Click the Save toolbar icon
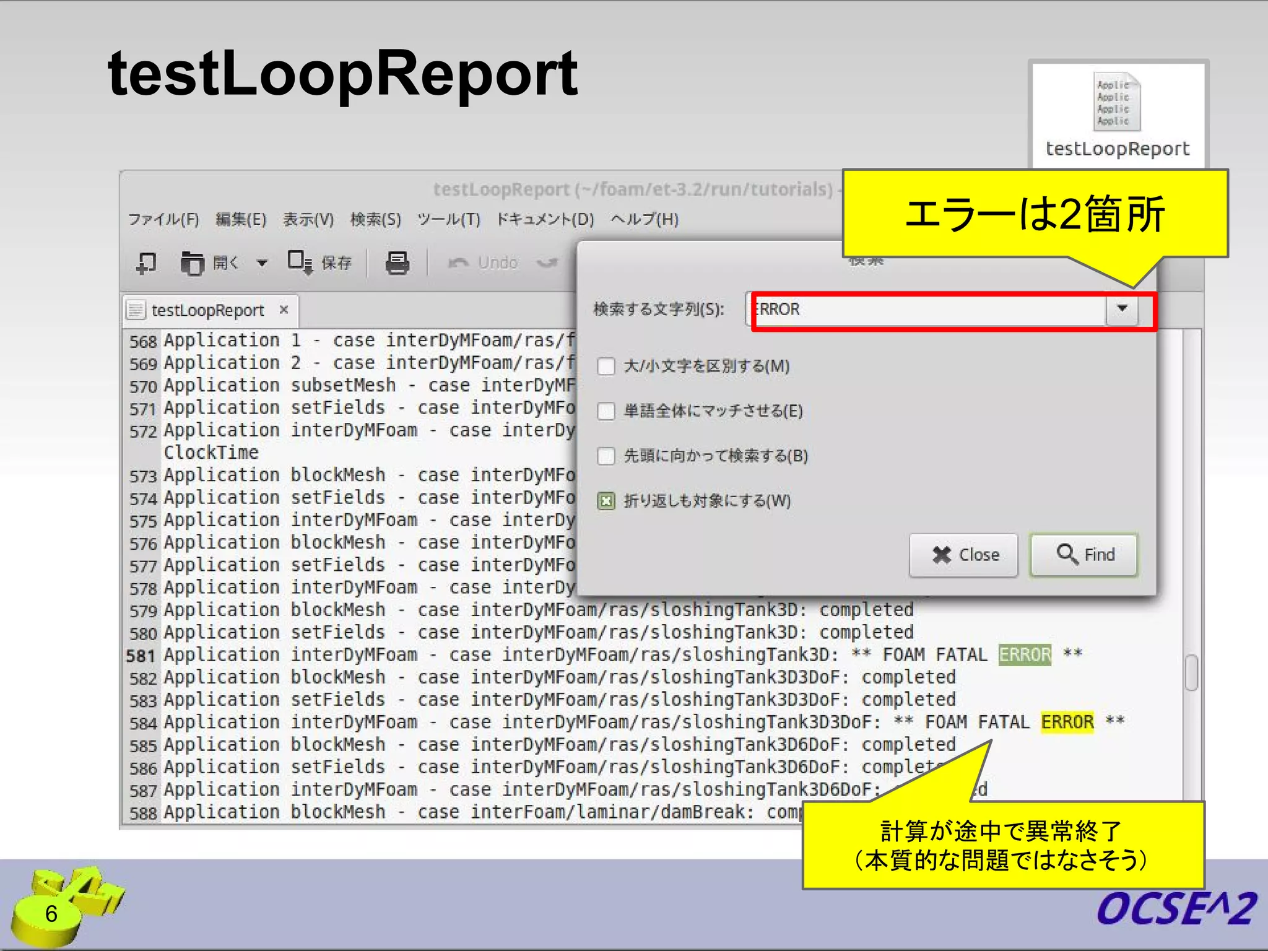The width and height of the screenshot is (1268, 951). coord(300,263)
